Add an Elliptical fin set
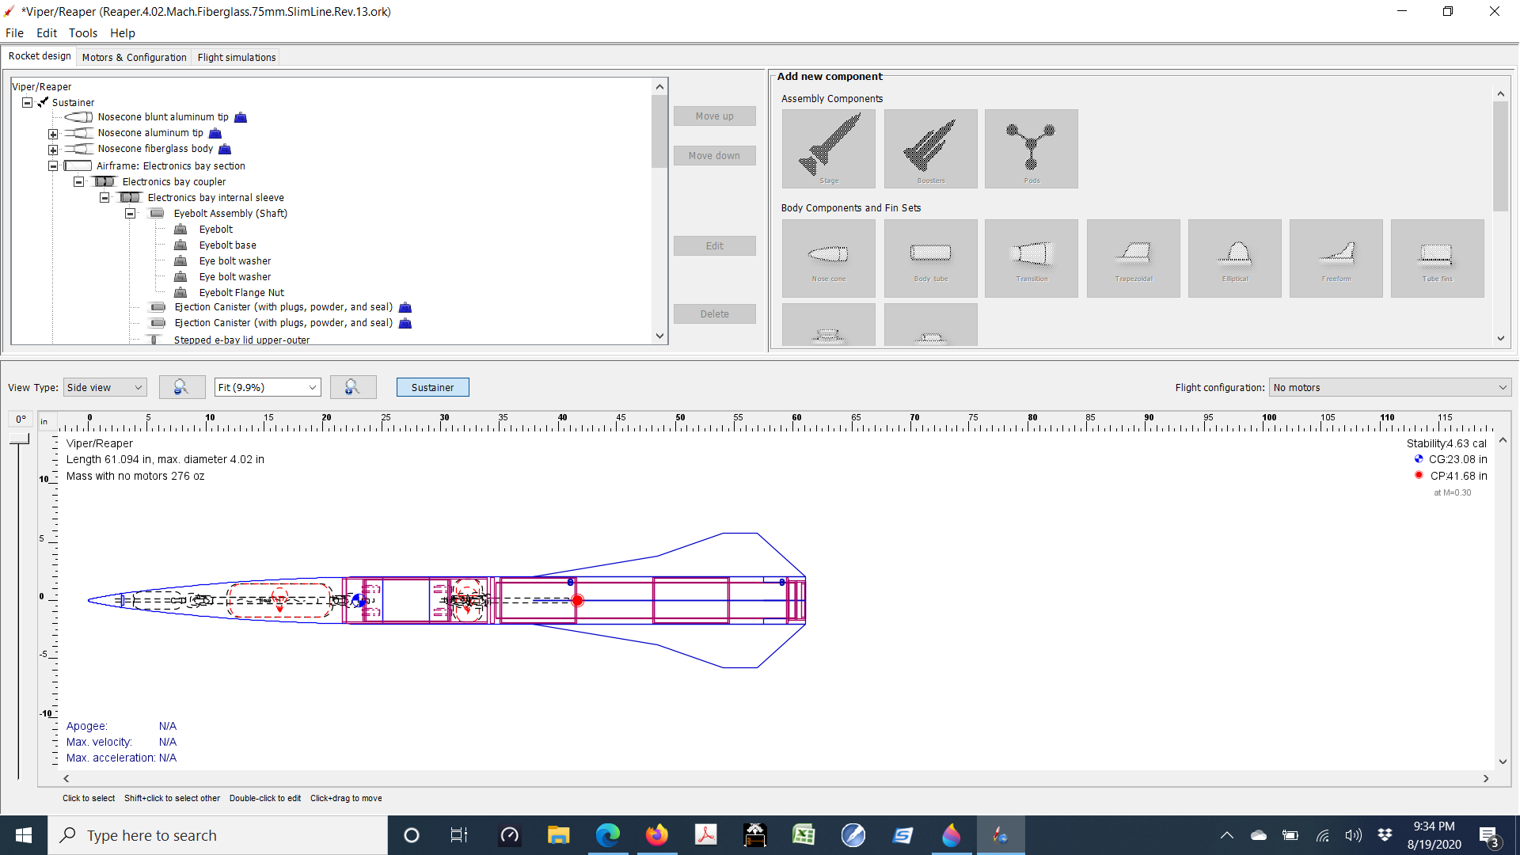Image resolution: width=1520 pixels, height=855 pixels. coord(1235,258)
